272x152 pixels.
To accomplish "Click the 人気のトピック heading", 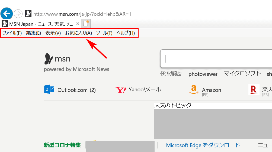I will (173, 105).
